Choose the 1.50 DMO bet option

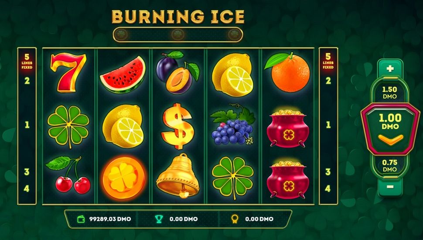(390, 93)
